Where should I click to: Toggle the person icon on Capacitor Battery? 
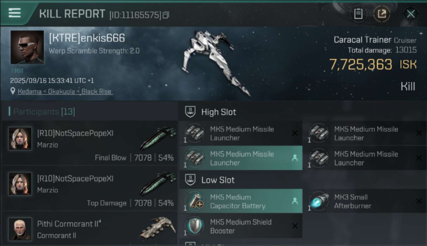295,201
